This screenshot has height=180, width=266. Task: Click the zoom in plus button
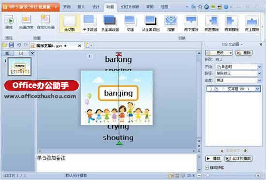[258, 176]
